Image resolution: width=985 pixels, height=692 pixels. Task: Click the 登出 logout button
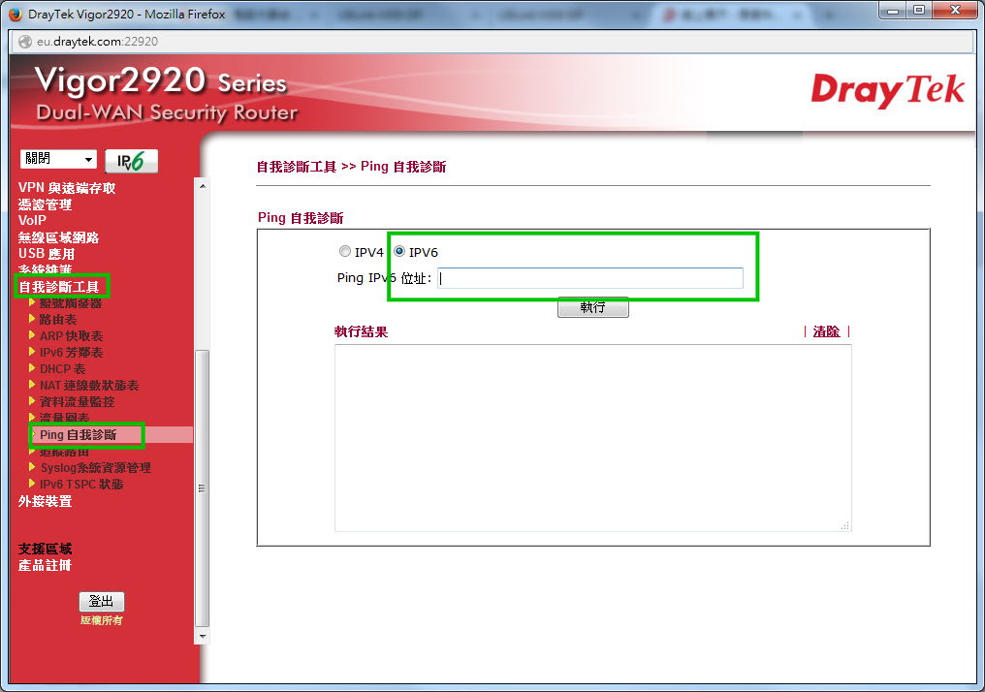coord(101,602)
